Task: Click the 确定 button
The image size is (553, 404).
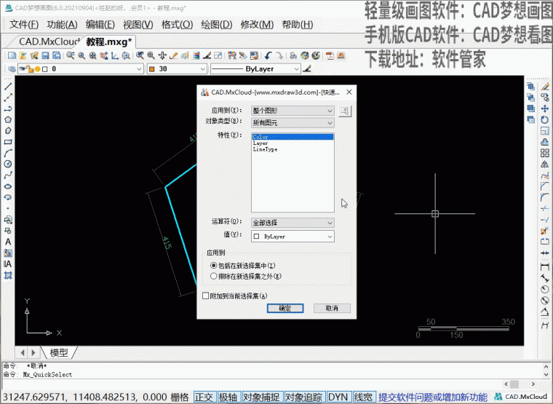Action: (x=285, y=308)
